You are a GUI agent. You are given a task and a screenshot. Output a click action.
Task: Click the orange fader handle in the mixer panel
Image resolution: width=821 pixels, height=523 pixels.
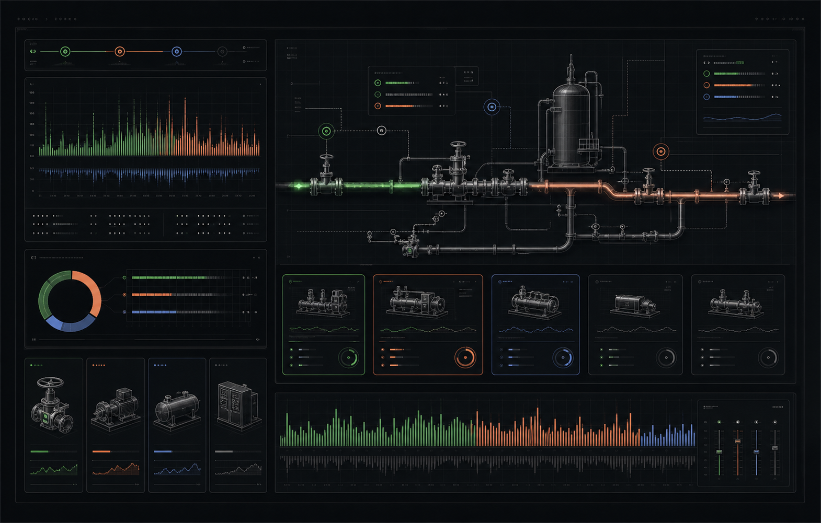click(738, 441)
